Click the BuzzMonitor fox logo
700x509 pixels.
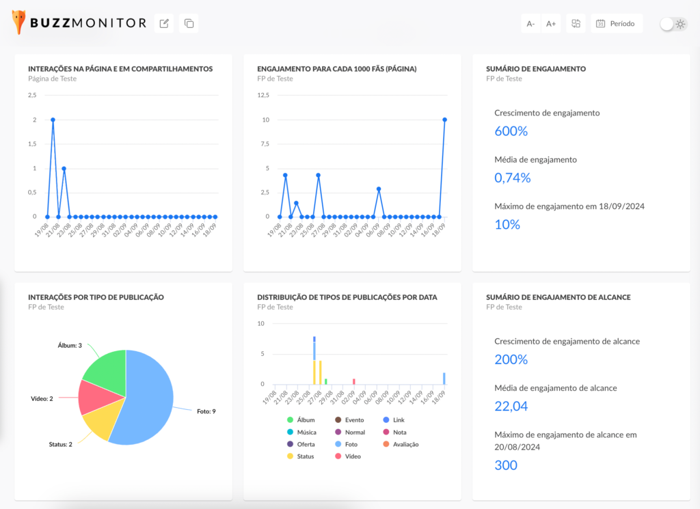tap(19, 23)
